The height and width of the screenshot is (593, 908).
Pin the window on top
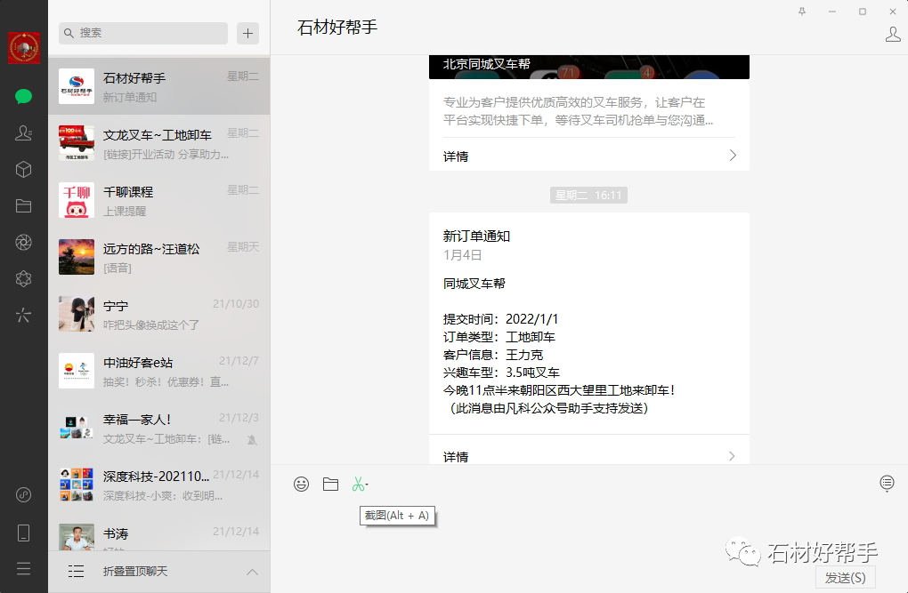click(802, 11)
